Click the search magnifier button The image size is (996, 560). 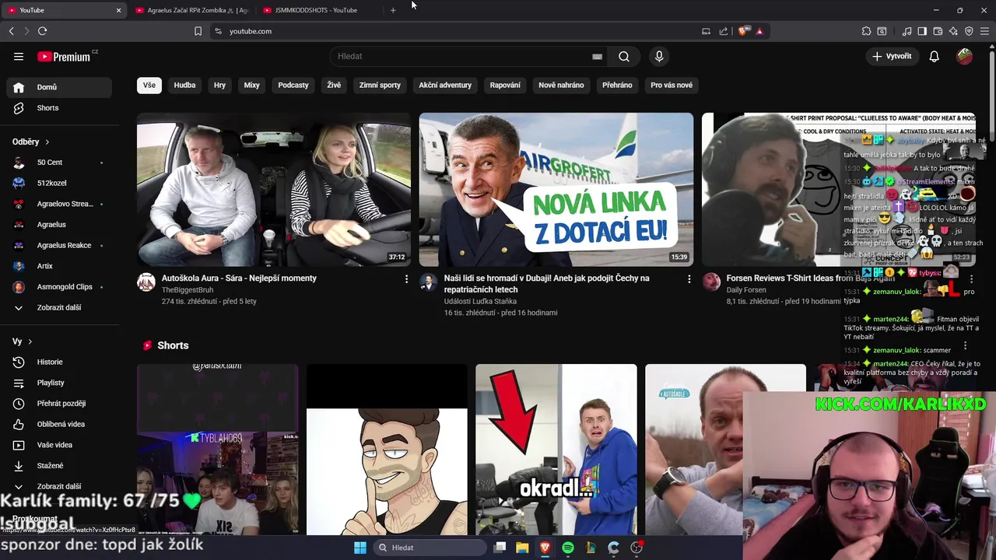point(624,56)
